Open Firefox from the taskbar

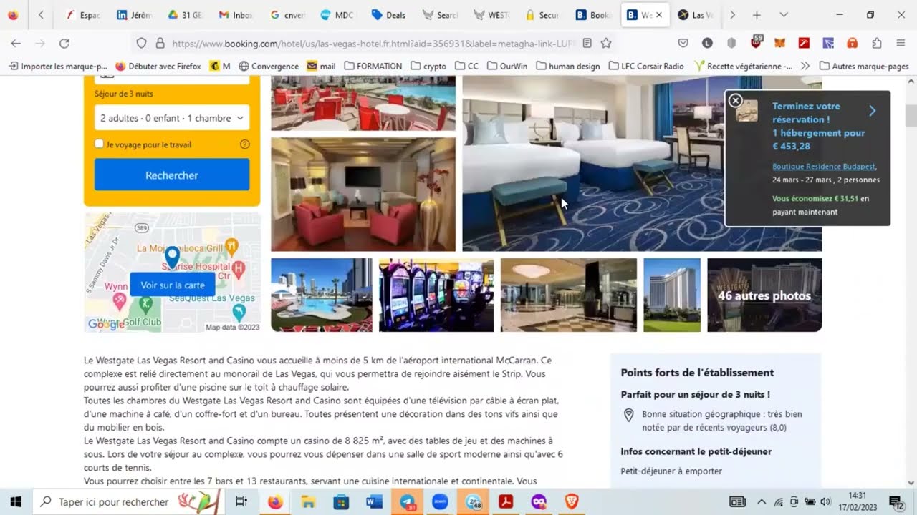pos(275,501)
